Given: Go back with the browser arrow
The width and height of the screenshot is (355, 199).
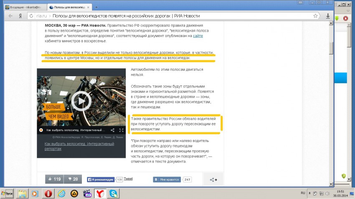Looking at the screenshot, I should 9,16.
